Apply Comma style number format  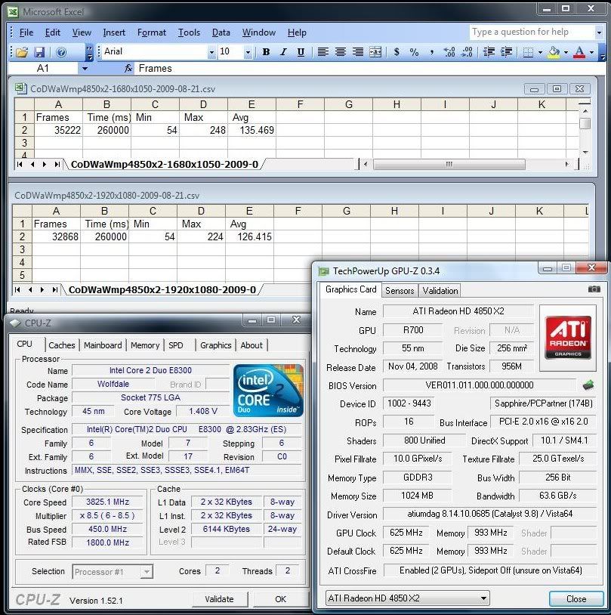point(432,52)
